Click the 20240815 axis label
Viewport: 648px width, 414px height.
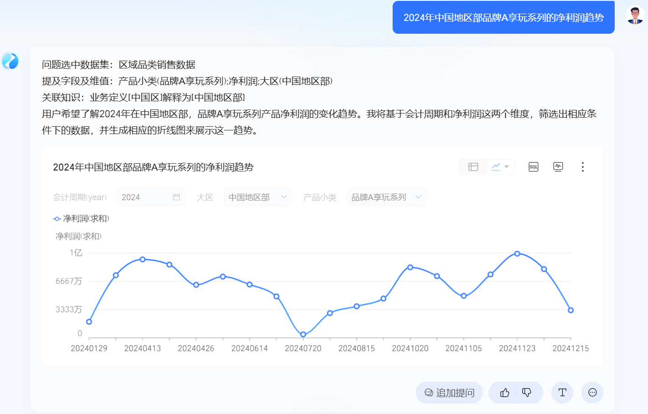pos(357,348)
